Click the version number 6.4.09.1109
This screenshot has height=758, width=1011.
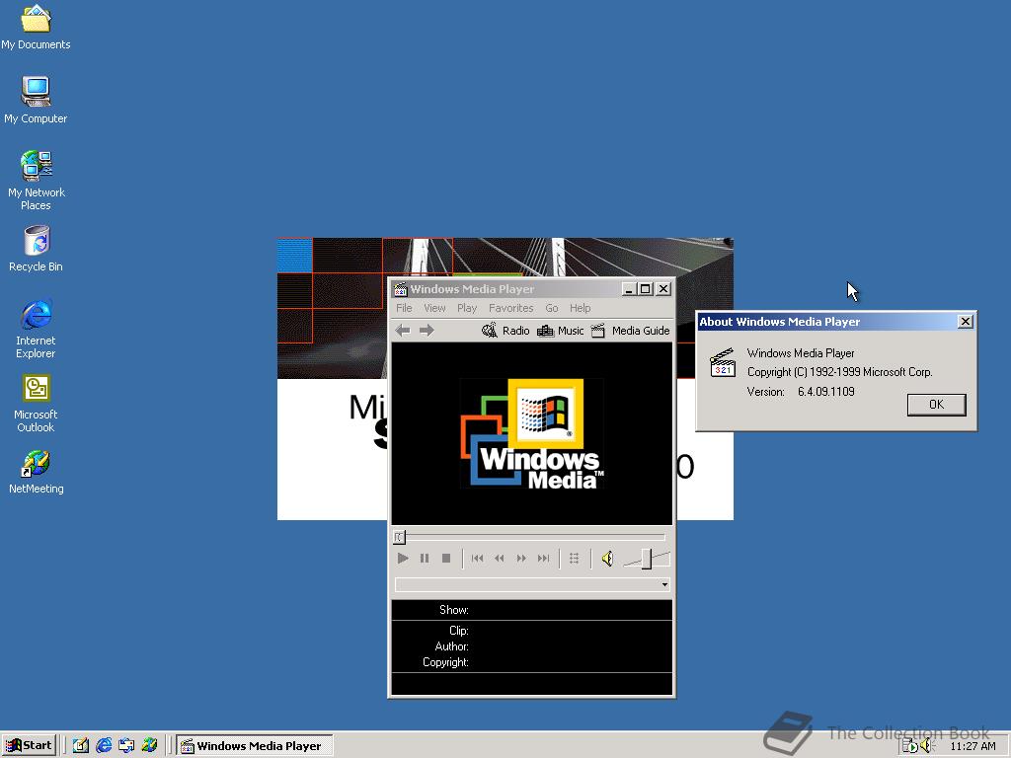click(x=826, y=391)
